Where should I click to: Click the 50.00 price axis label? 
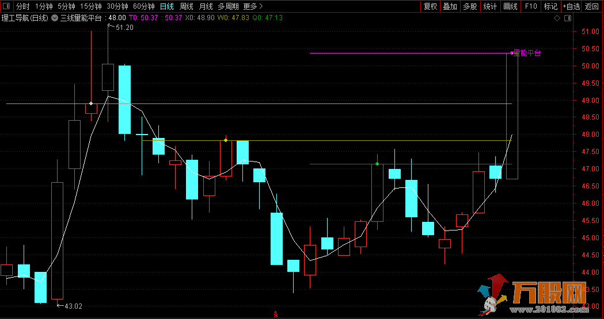591,66
